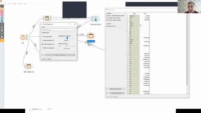
Task: Select the intercept row in the table
Action: tap(139, 16)
